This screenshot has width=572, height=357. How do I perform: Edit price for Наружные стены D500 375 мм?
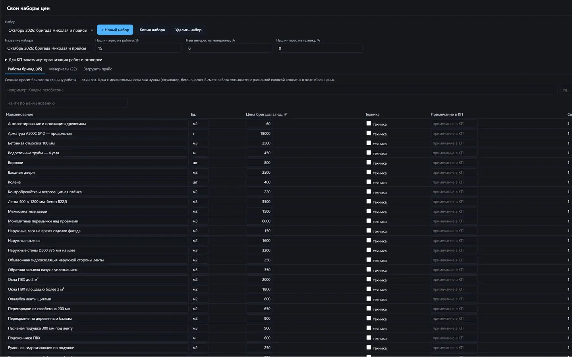[x=259, y=250]
